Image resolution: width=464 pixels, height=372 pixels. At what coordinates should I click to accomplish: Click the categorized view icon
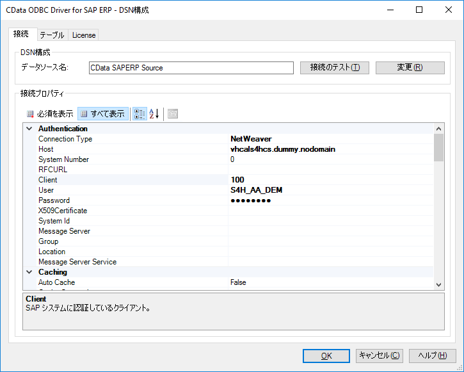(x=140, y=114)
